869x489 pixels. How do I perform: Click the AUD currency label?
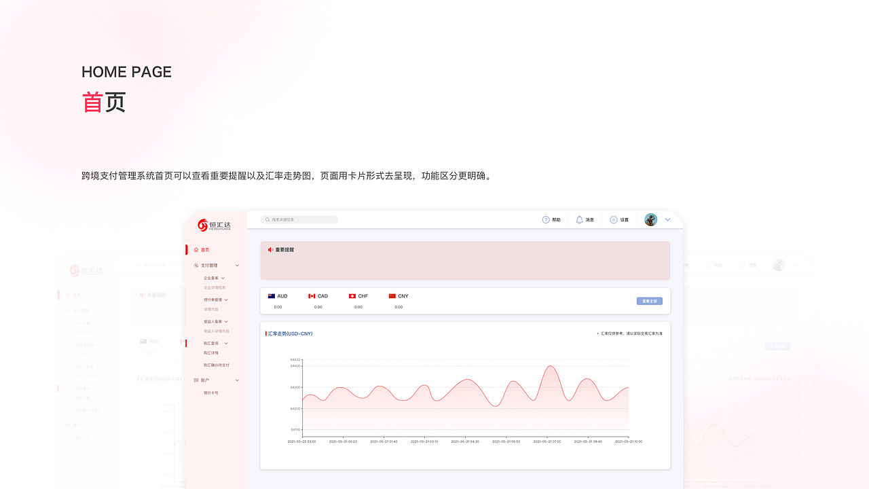coord(282,296)
